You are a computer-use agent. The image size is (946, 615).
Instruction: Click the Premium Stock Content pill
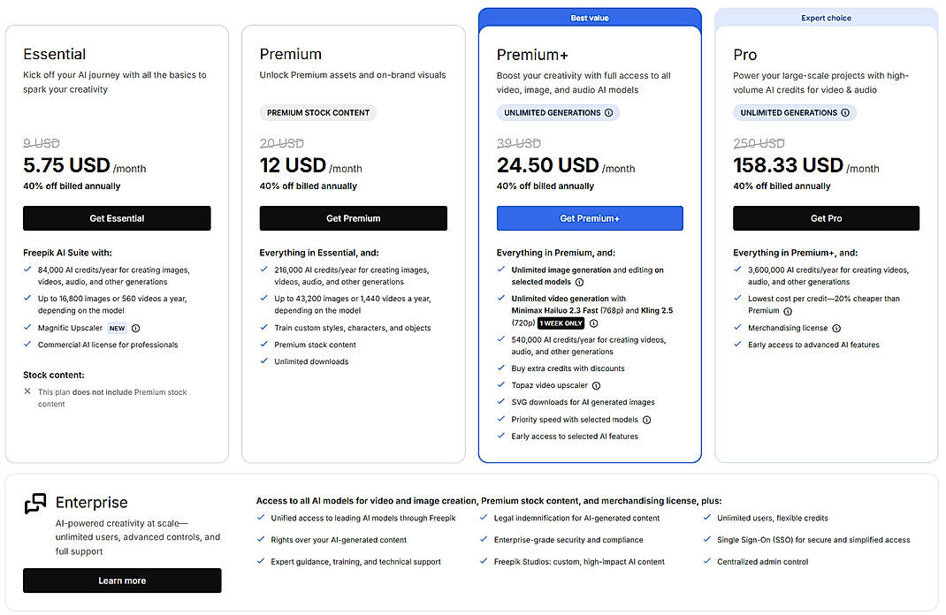(x=317, y=112)
